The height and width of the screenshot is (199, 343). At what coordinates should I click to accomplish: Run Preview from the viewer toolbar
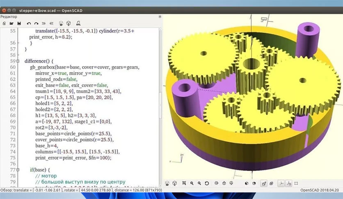167,183
